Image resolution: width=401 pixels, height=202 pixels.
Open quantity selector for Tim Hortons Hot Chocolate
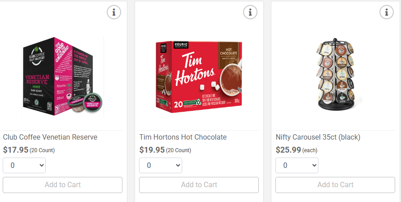pos(161,165)
